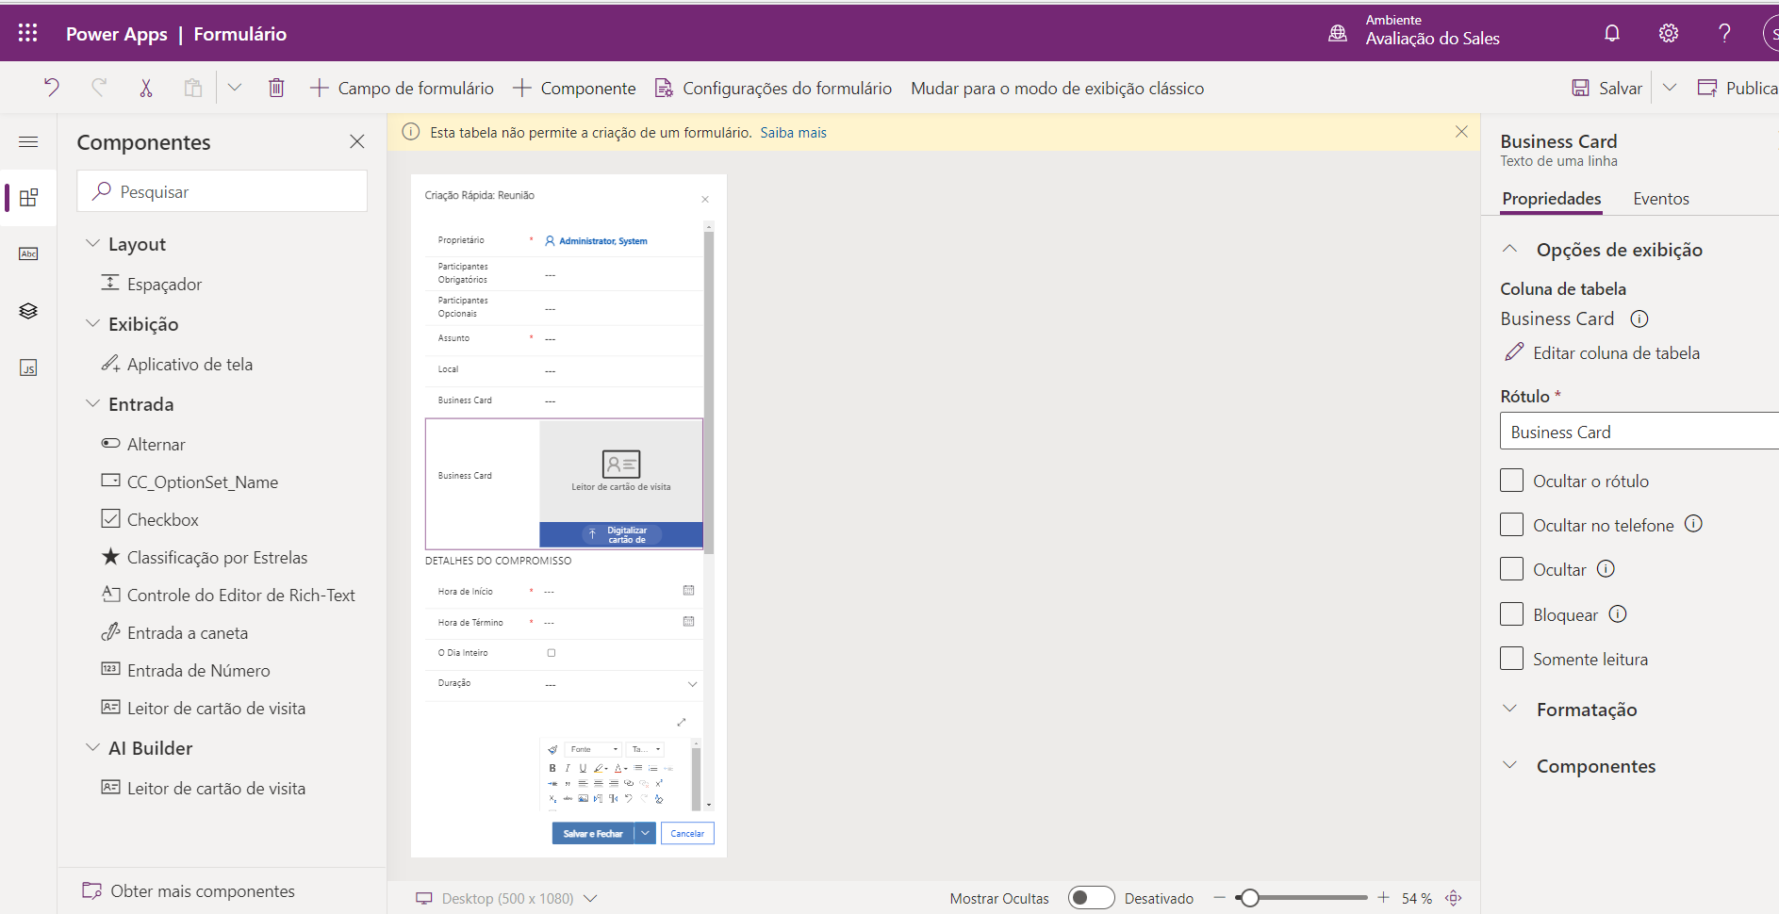
Task: Click Campo de formulário command
Action: tap(402, 88)
